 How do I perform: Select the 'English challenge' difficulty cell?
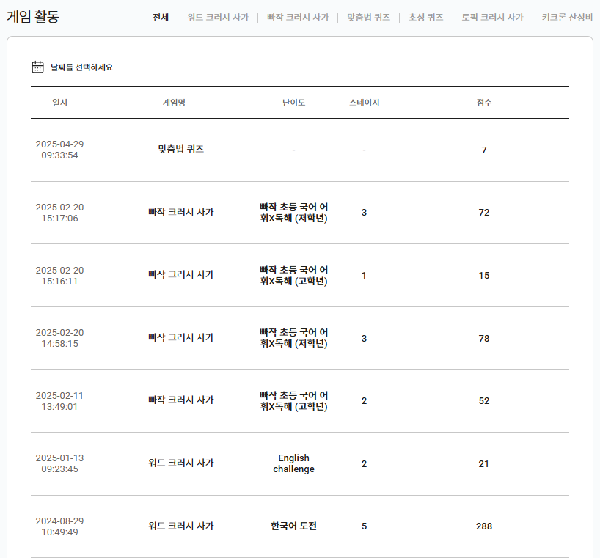point(293,463)
